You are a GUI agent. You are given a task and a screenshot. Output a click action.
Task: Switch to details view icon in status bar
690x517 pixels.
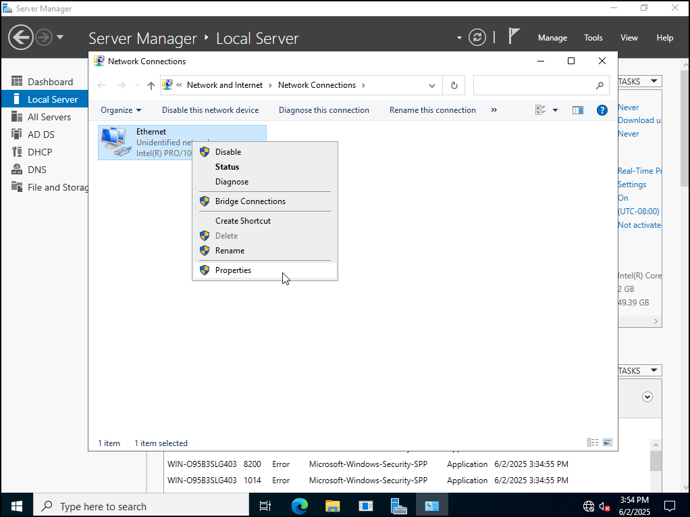coord(592,443)
